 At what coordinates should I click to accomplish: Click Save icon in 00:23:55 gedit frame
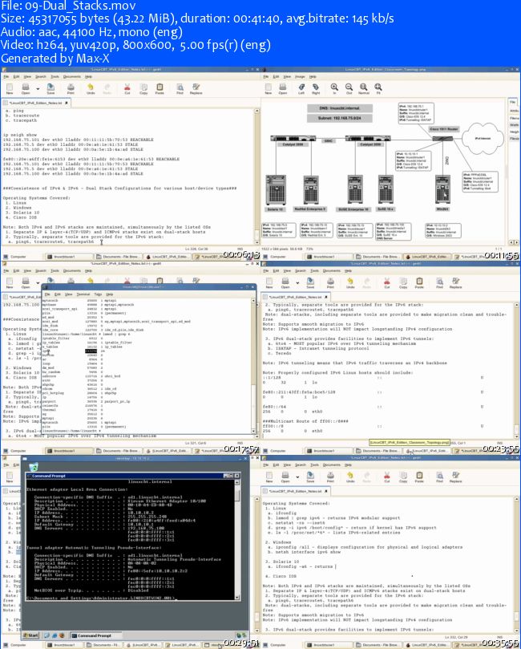pos(310,282)
